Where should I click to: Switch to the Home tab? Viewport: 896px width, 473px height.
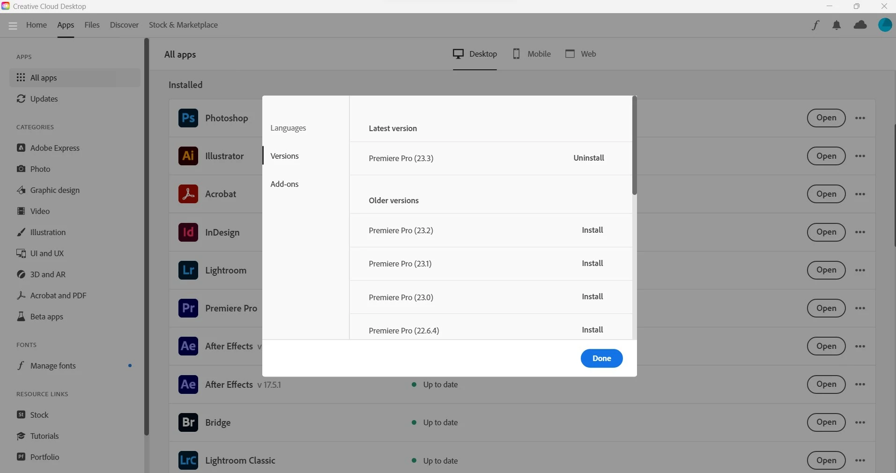point(37,25)
